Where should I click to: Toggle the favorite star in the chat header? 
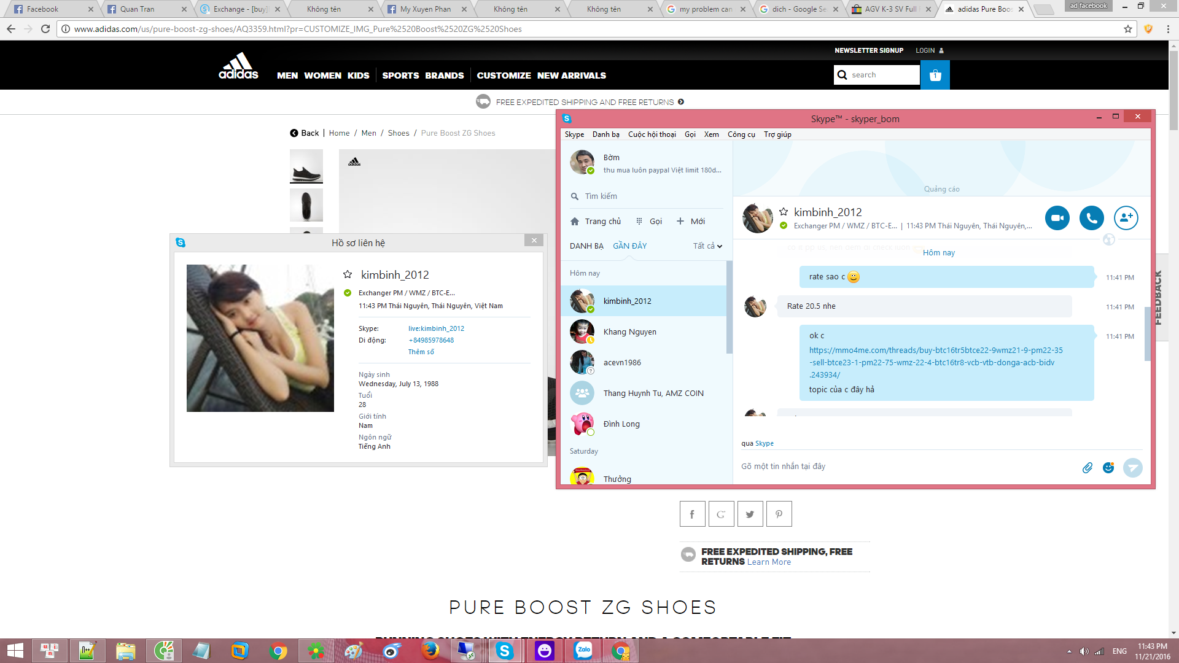click(784, 212)
